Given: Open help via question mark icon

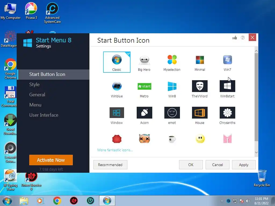Looking at the screenshot, I should (243, 38).
